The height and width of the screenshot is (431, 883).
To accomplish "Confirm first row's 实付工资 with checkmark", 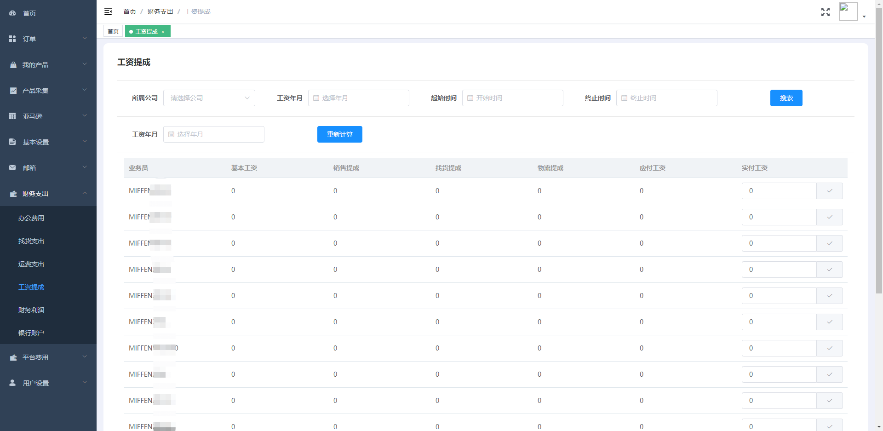I will pyautogui.click(x=829, y=191).
